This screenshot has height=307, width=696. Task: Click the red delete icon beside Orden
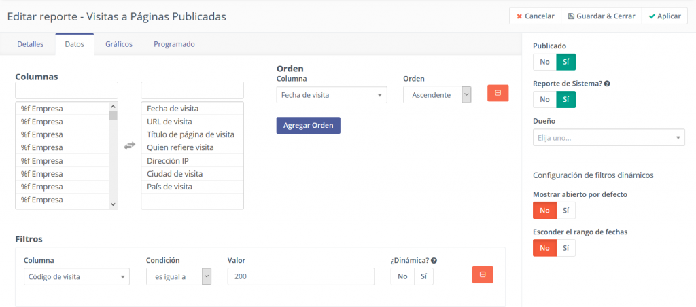pos(498,93)
